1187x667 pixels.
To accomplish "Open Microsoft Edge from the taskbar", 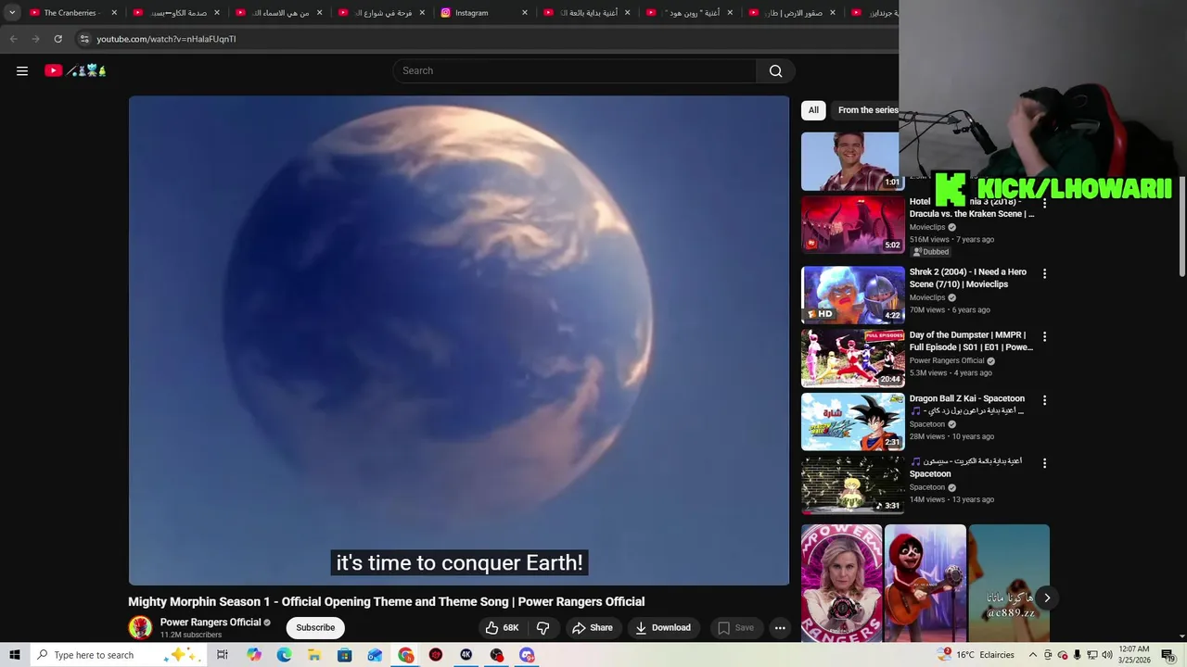I will click(x=284, y=655).
